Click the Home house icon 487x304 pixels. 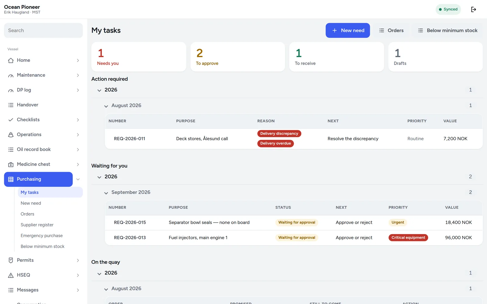pos(11,60)
